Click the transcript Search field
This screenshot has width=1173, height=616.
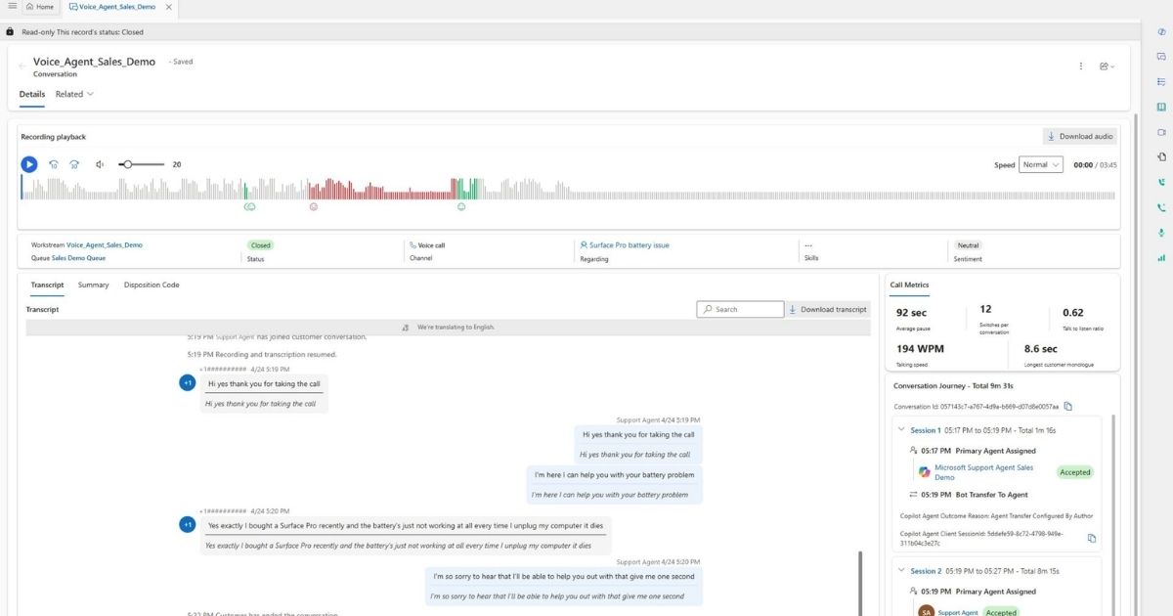tap(740, 309)
